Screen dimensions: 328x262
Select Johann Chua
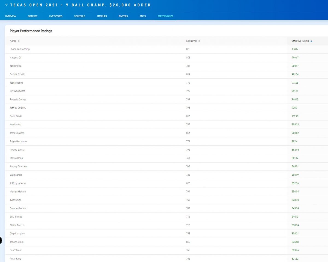pos(17,242)
